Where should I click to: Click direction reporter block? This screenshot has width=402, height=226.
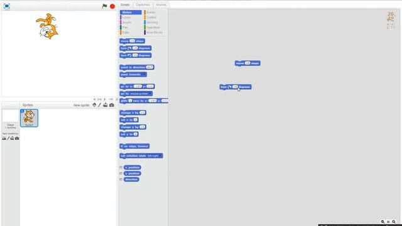[x=131, y=180]
